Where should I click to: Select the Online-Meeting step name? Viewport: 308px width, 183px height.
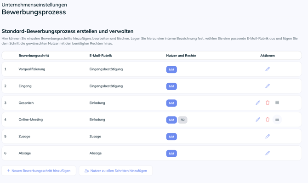31,120
